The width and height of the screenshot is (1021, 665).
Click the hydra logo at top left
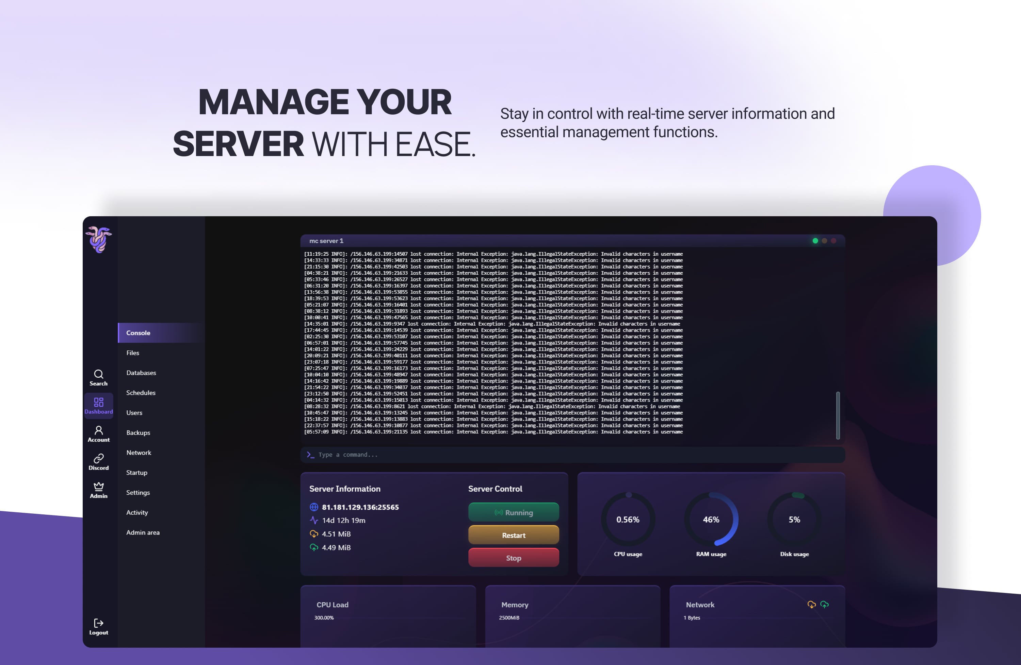99,240
